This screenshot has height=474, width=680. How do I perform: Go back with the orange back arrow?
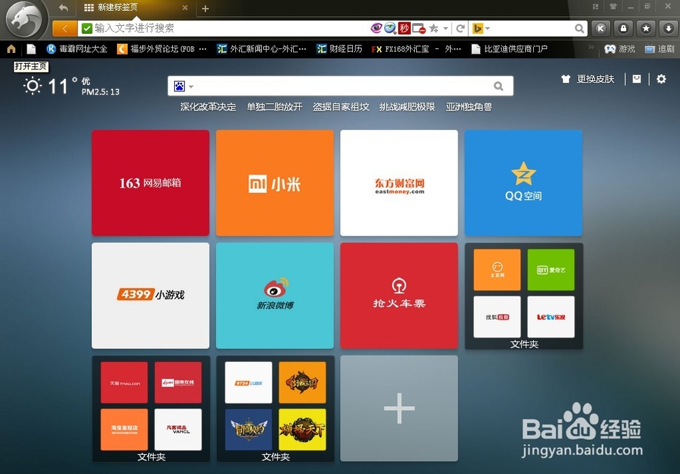65,29
